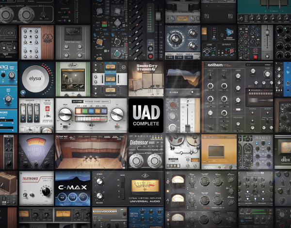Screen dimensions: 291x228
Task: Click the red square channel strip button
Action: click(x=256, y=57)
